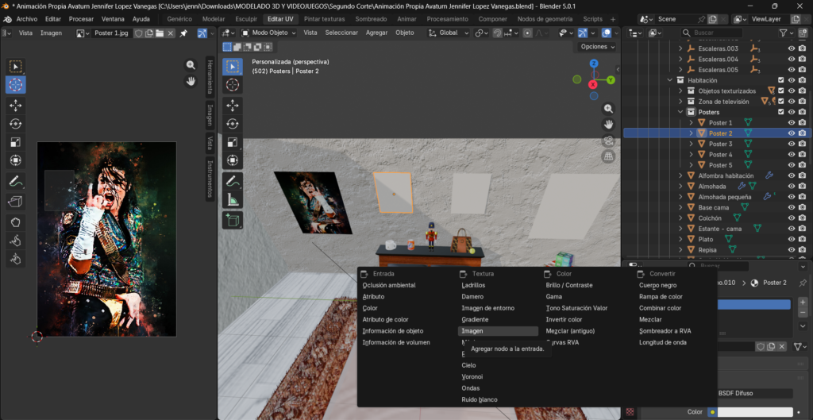Screen dimensions: 813x420
Task: Select the Grab sculpt tool in UV editor
Action: coord(16,222)
